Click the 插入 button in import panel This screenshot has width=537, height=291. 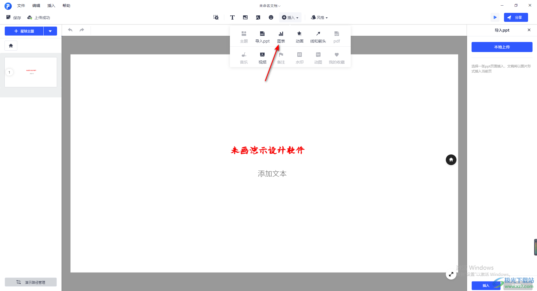486,285
